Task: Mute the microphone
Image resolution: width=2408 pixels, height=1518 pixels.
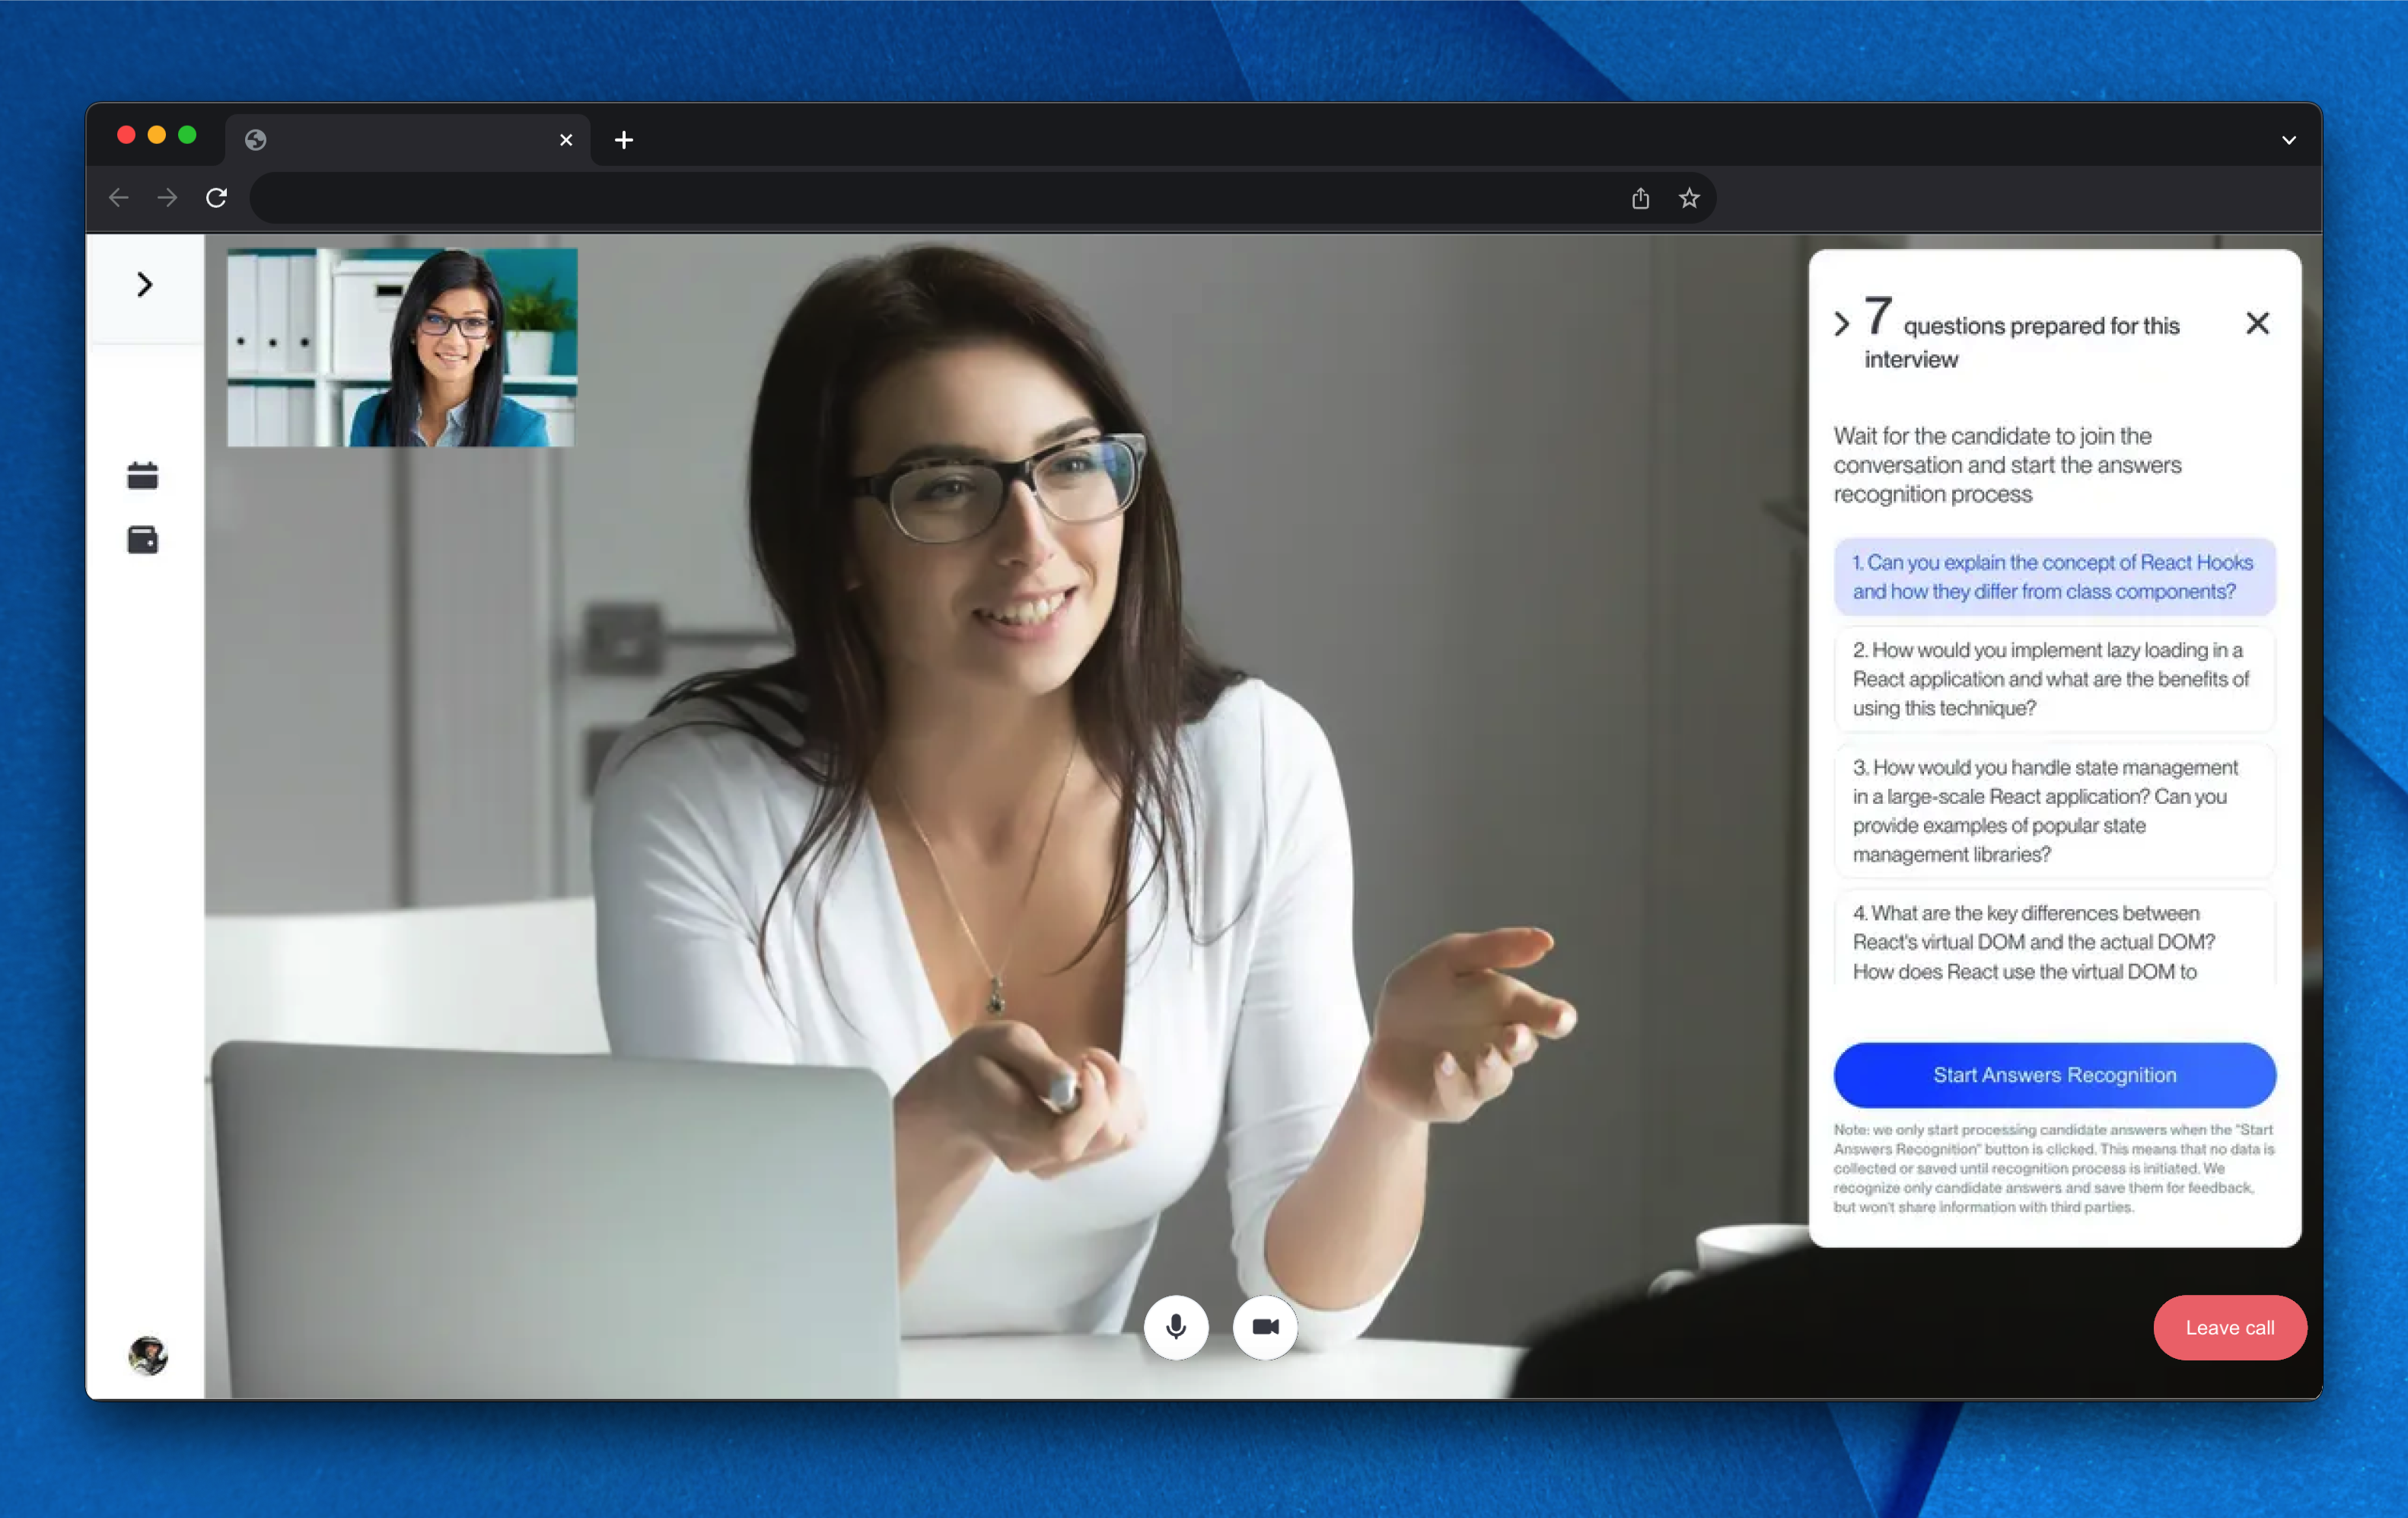Action: (1176, 1327)
